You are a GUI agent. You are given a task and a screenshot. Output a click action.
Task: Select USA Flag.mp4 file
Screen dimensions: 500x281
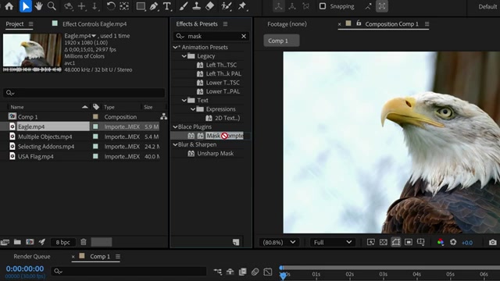(36, 156)
